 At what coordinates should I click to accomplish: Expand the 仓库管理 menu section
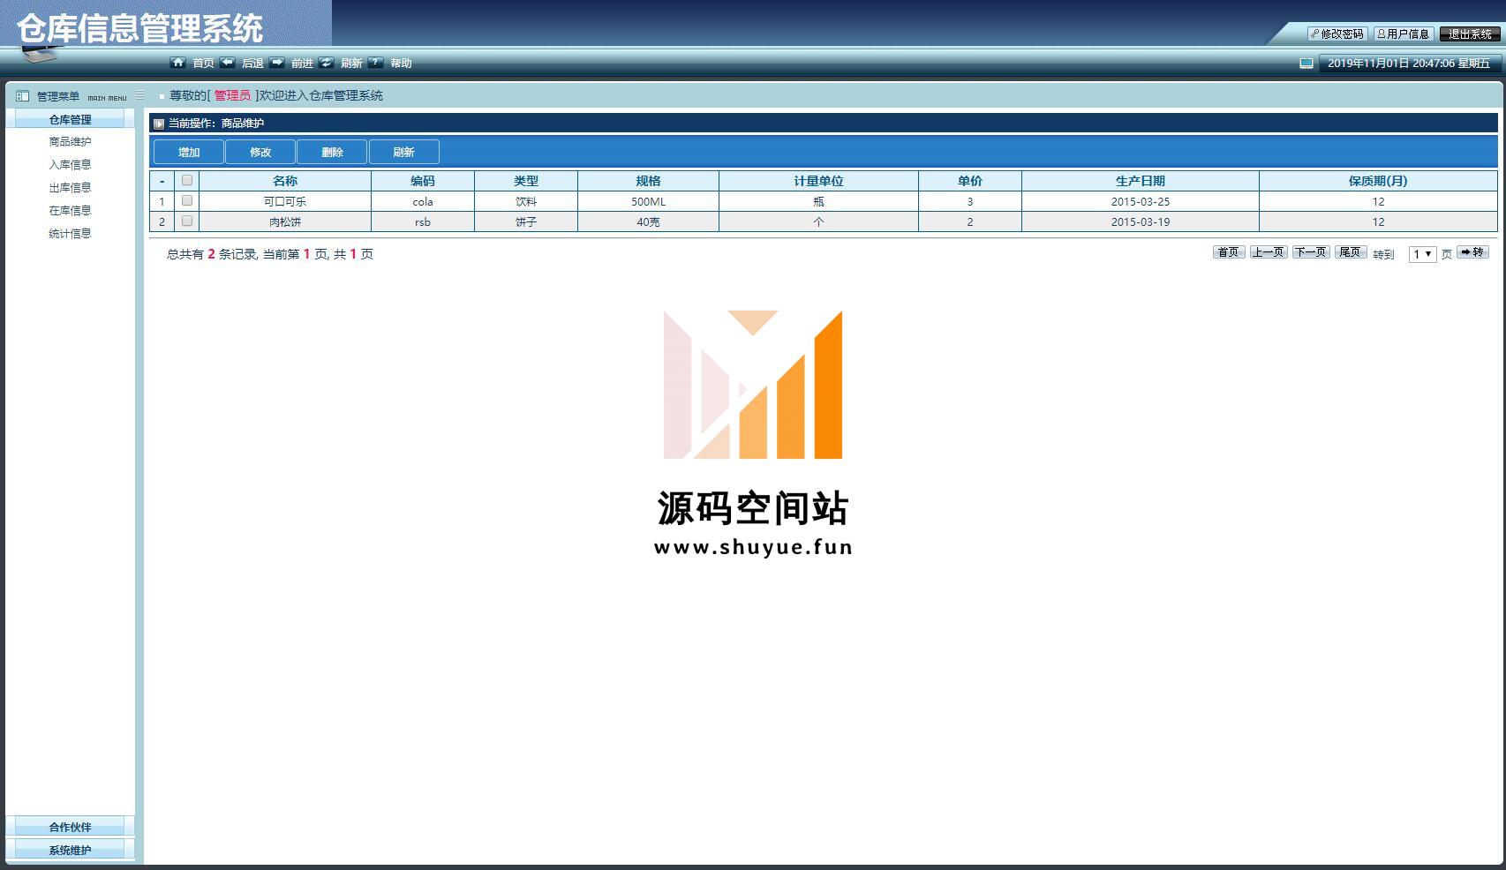point(71,119)
